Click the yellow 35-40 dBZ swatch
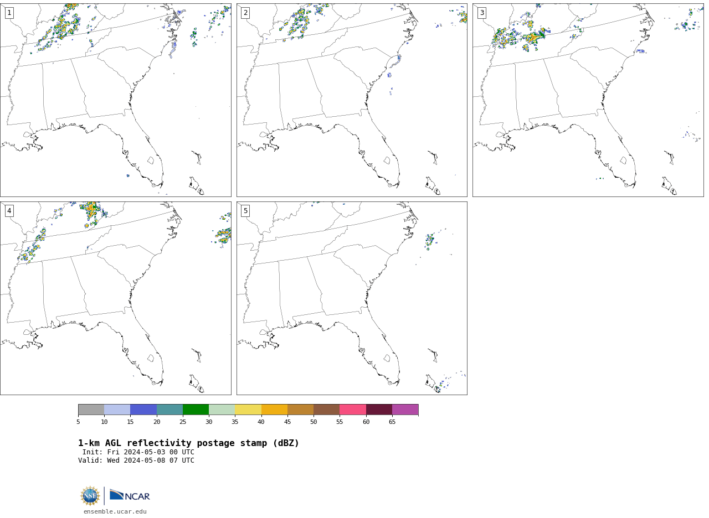Image resolution: width=709 pixels, height=518 pixels. 248,410
